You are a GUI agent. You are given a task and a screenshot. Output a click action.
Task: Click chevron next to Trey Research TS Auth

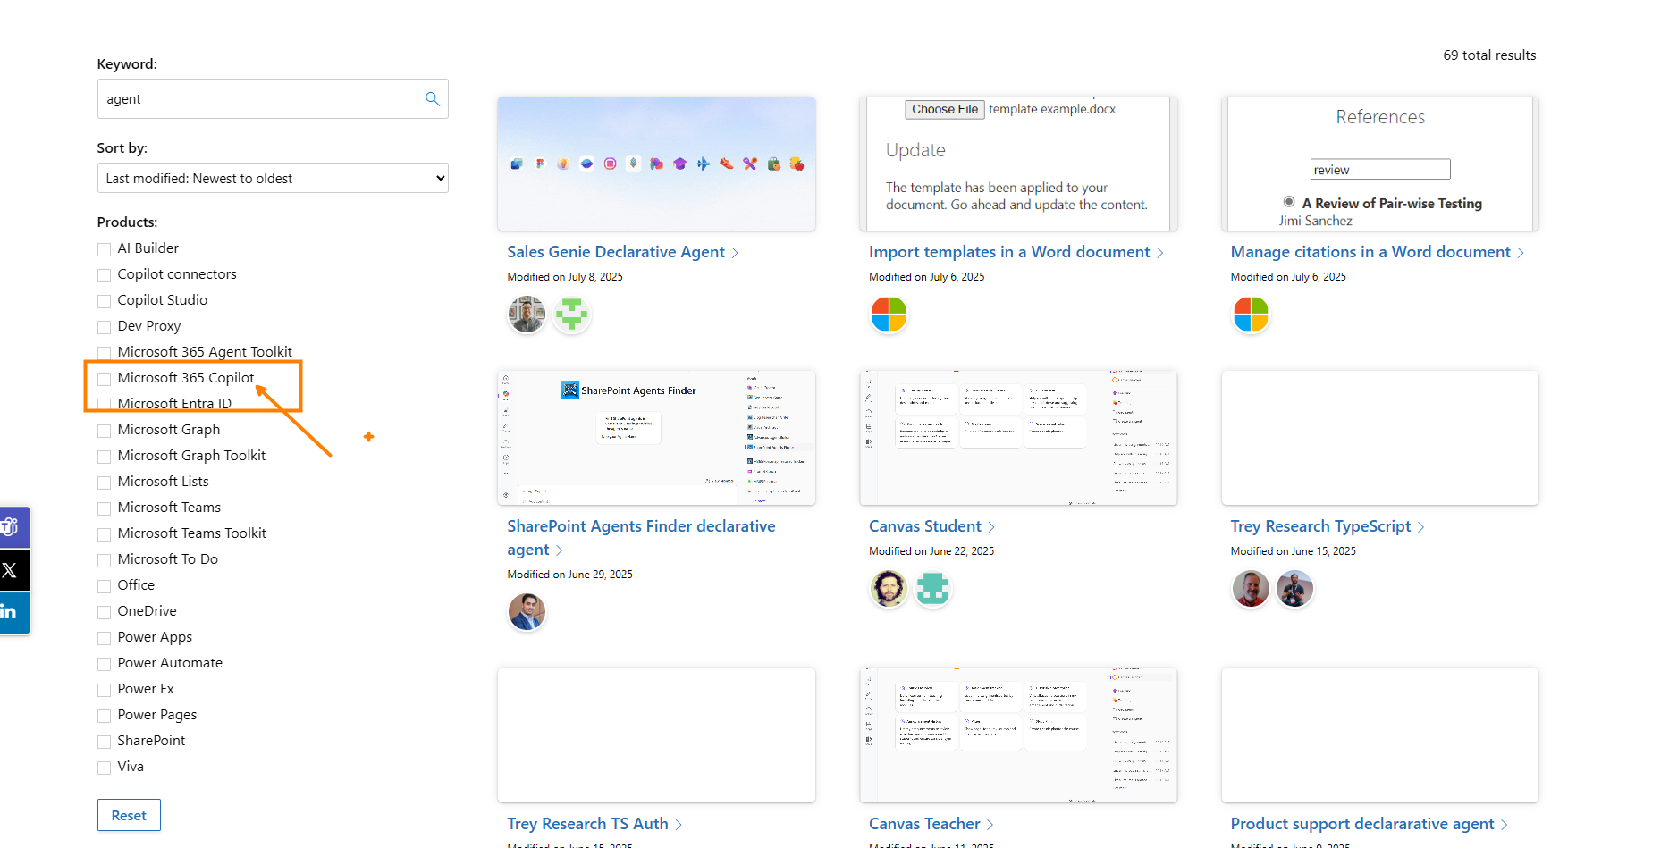pos(678,825)
